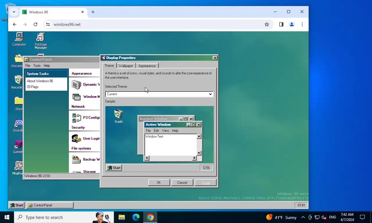The width and height of the screenshot is (372, 223).
Task: Open the Help menu in Control Panel
Action: (x=47, y=66)
